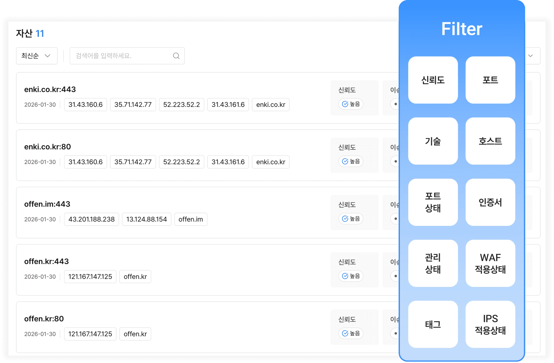This screenshot has height=363, width=554.
Task: Open the IPS 적용상태 filter option
Action: point(490,324)
